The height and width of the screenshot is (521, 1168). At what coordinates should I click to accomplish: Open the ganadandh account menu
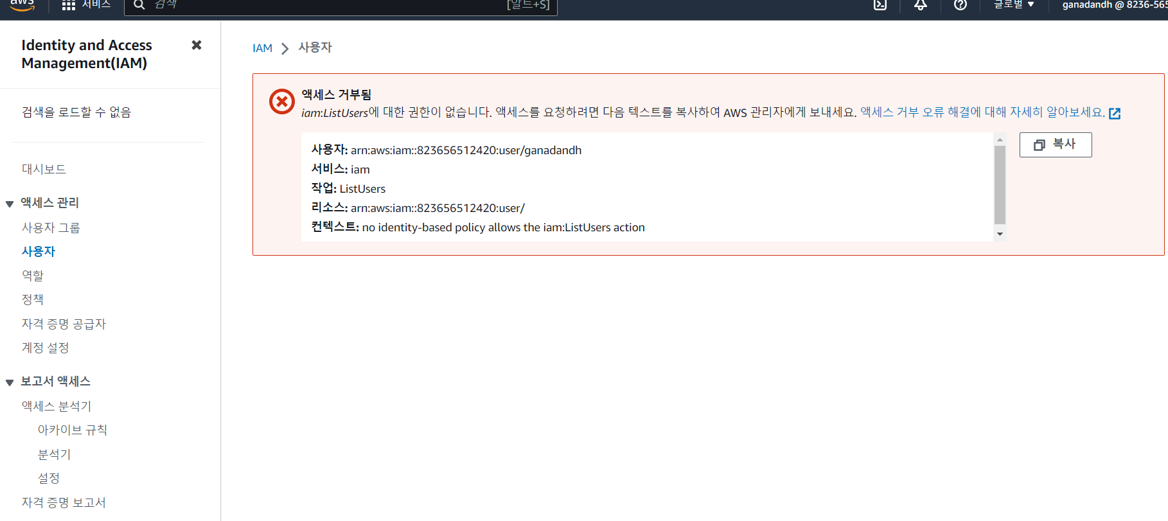pos(1115,4)
